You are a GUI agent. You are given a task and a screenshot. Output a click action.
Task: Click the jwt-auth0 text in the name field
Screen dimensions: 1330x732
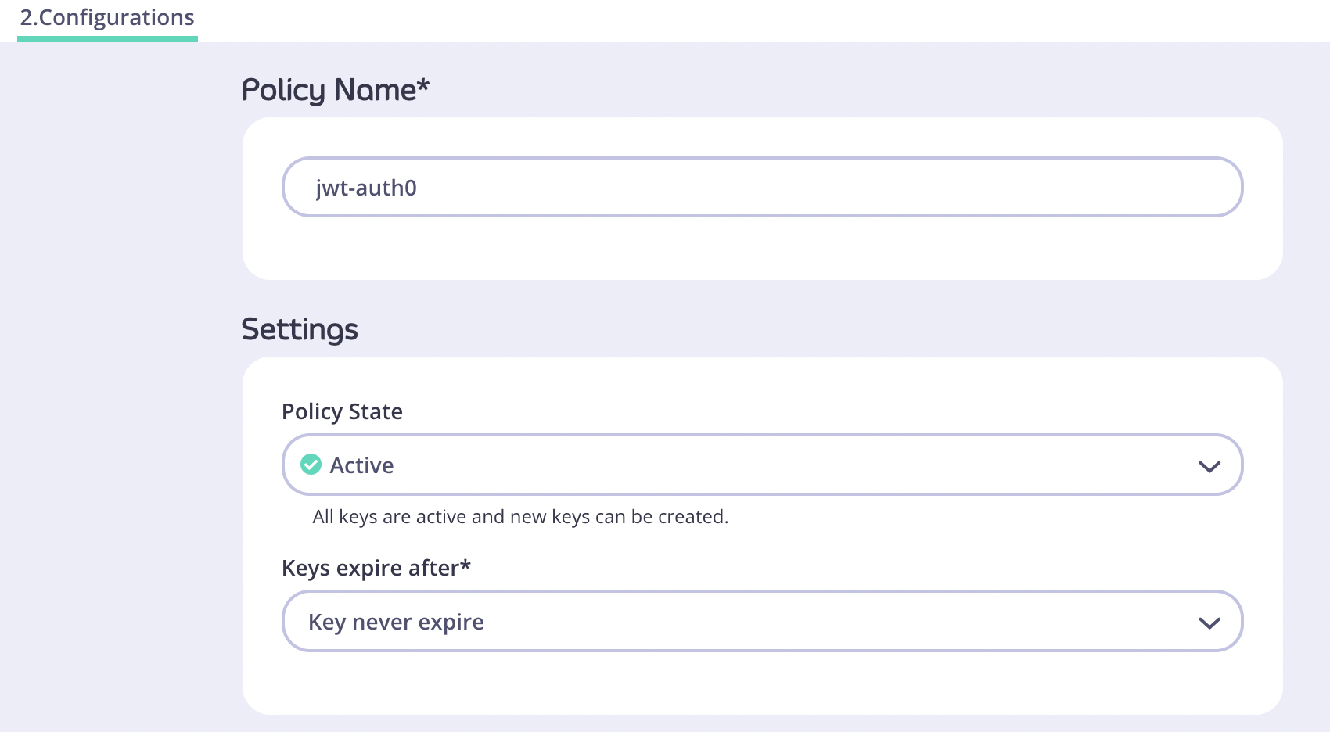pos(366,188)
